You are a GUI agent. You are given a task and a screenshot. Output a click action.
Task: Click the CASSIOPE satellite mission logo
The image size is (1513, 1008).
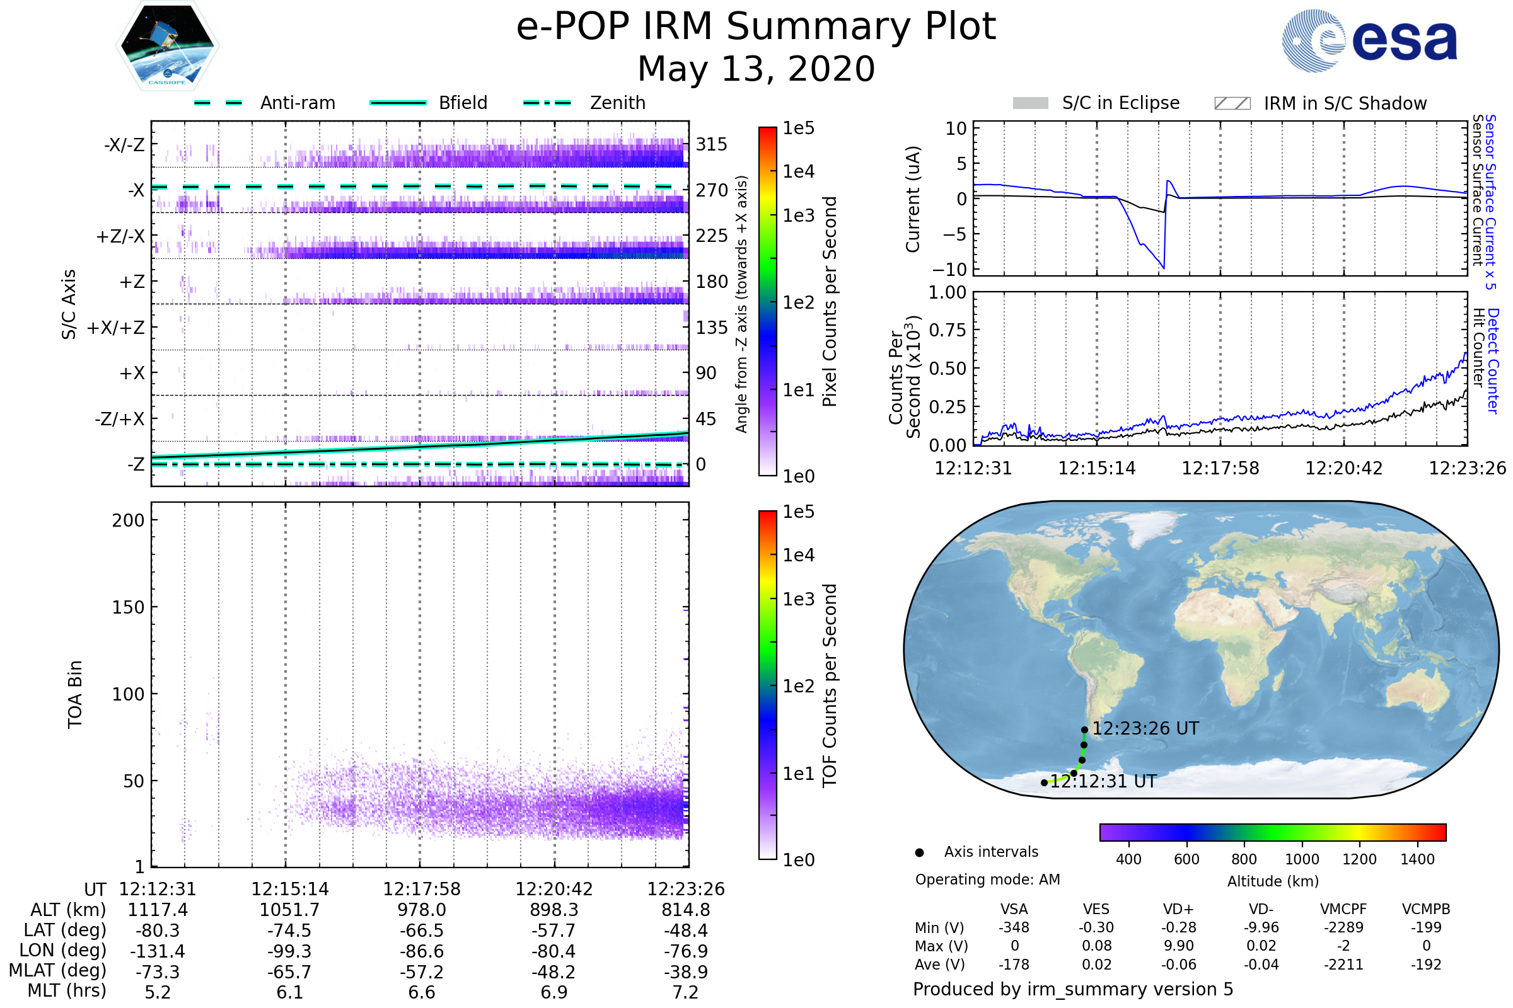(167, 46)
